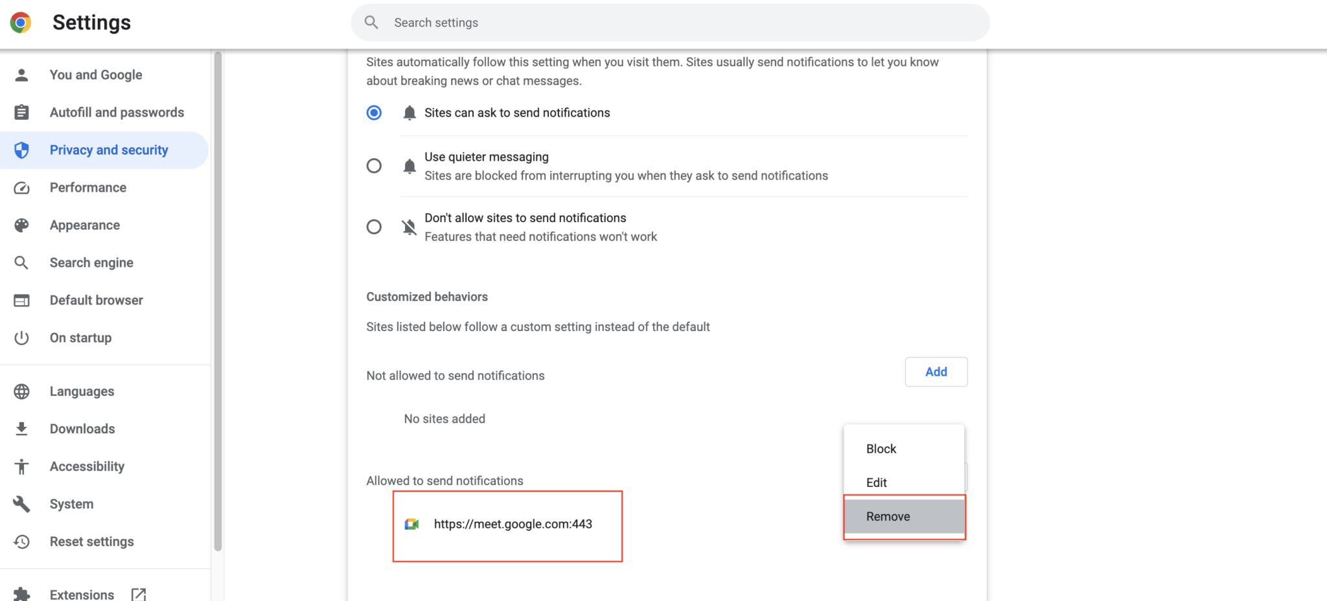
Task: Click the Appearance palette icon
Action: point(21,225)
